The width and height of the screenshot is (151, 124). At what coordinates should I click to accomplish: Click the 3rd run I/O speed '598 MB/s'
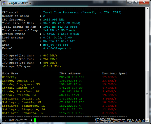coord(50,63)
